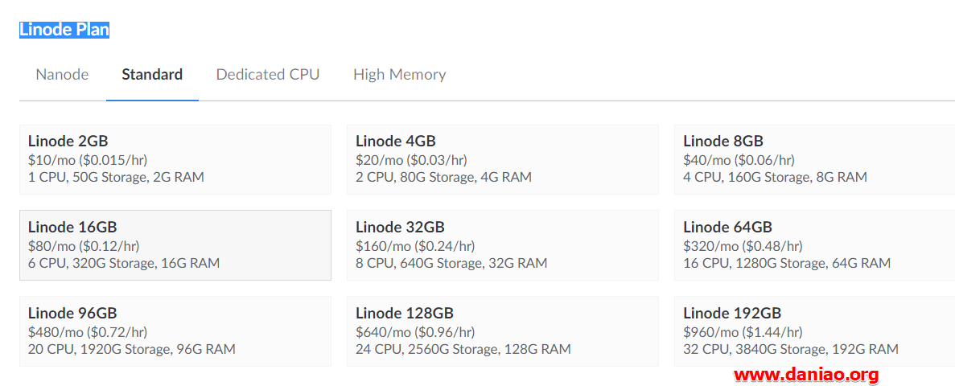The width and height of the screenshot is (955, 386).
Task: Switch to the Nanode tab
Action: [62, 75]
